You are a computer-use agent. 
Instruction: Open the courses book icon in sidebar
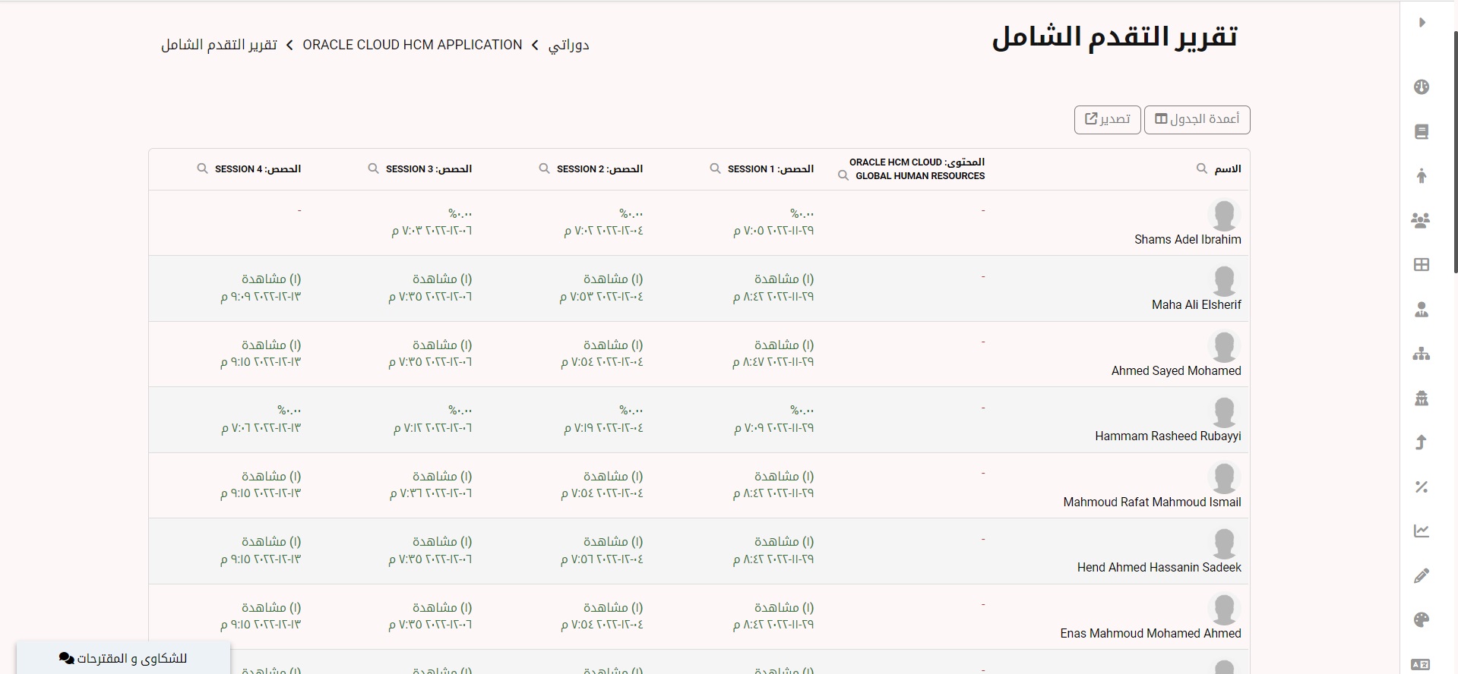1422,132
